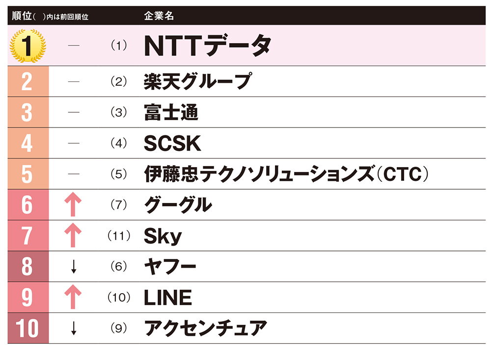Screen dimensions: 491x351
Task: Click the unchanged dash icon for 富士通
Action: click(x=74, y=112)
